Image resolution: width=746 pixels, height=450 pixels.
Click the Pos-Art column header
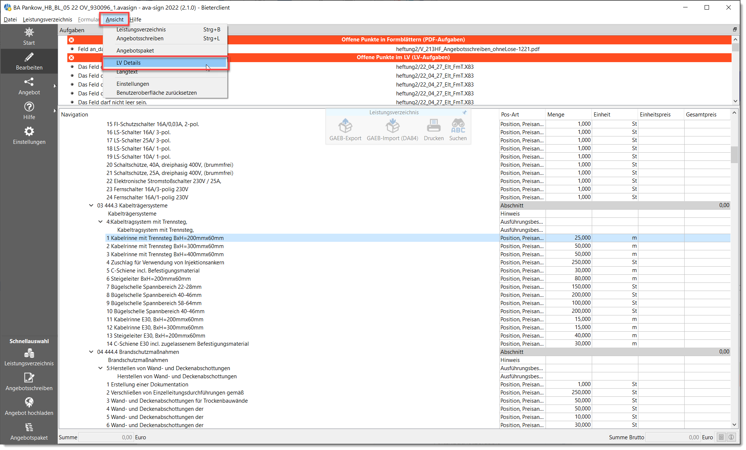[x=522, y=115]
